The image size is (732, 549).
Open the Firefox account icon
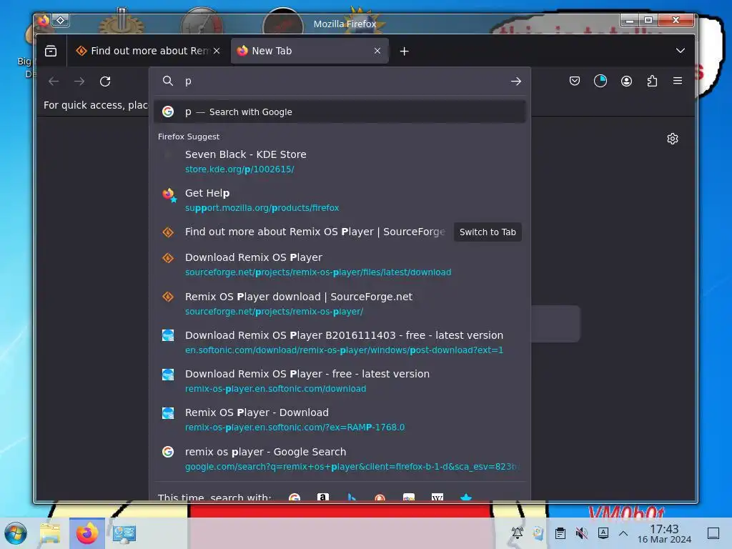[x=626, y=81]
